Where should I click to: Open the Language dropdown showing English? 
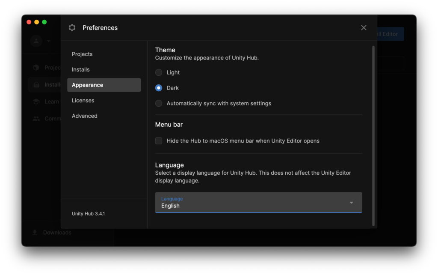click(259, 203)
